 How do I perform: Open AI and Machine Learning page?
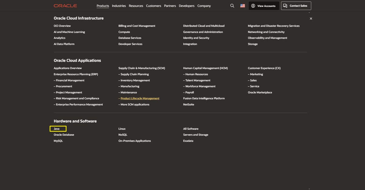(69, 32)
